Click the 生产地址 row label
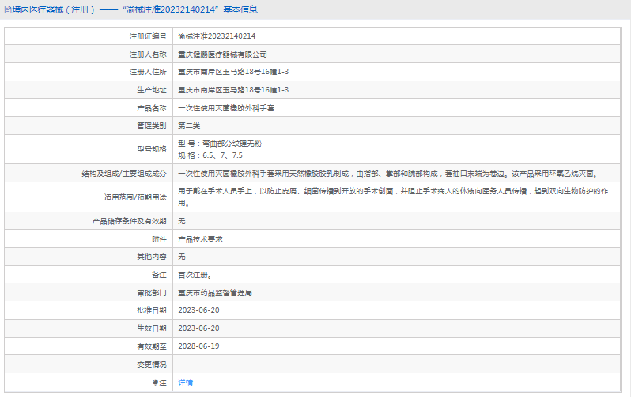The width and height of the screenshot is (631, 397). pyautogui.click(x=151, y=90)
